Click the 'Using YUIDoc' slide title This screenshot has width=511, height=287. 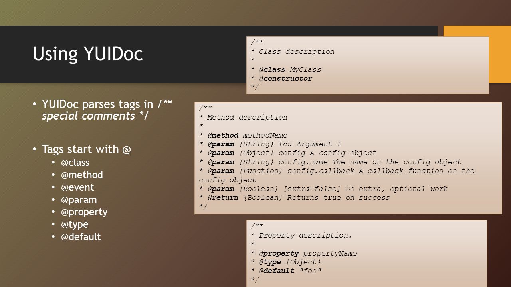[x=88, y=54]
